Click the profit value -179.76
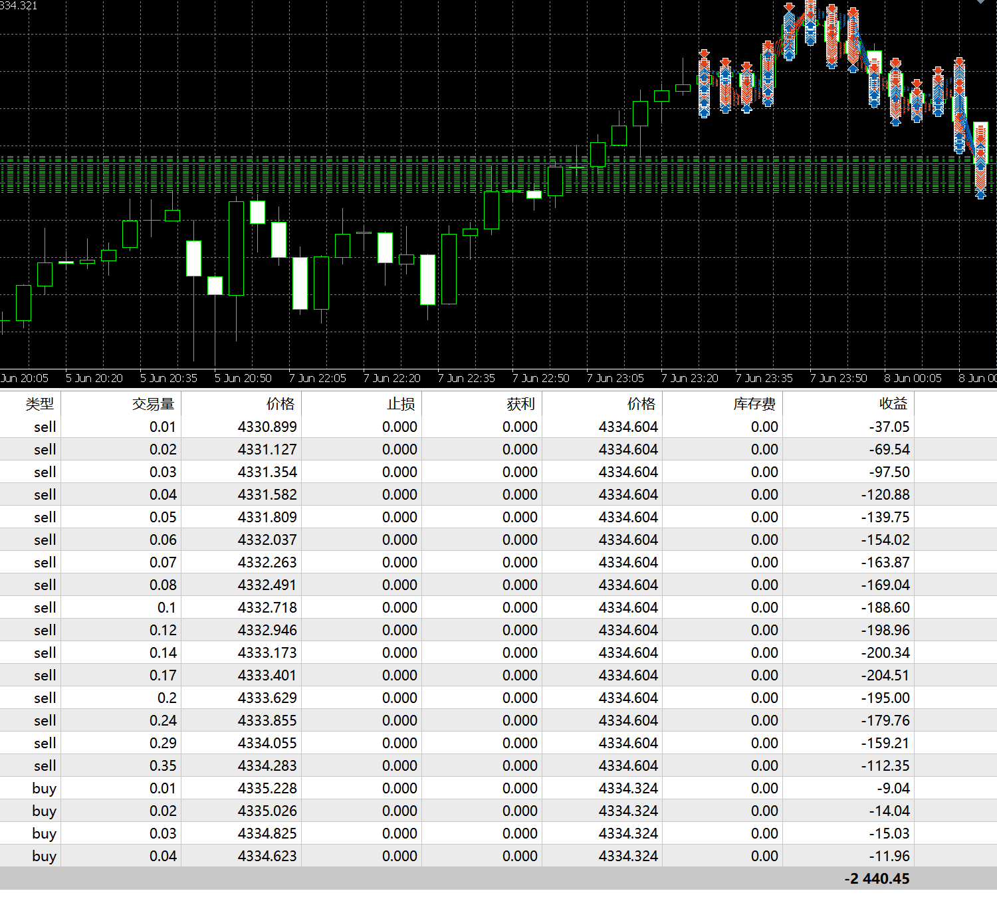The image size is (997, 901). (x=885, y=720)
